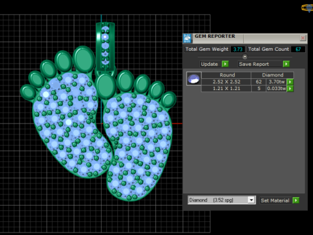The height and width of the screenshot is (235, 313).
Task: Click the Total Gem Count value 67
Action: 298,49
